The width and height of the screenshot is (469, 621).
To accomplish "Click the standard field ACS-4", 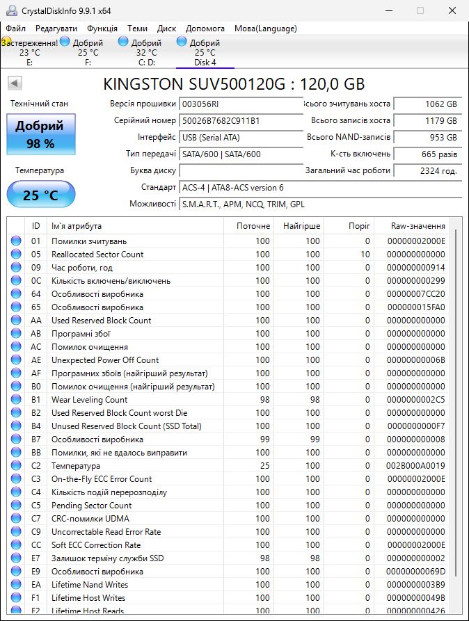I will coord(321,188).
